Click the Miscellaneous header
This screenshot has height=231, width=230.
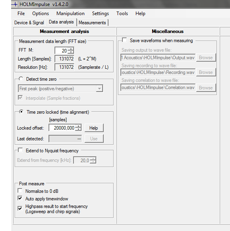168,31
